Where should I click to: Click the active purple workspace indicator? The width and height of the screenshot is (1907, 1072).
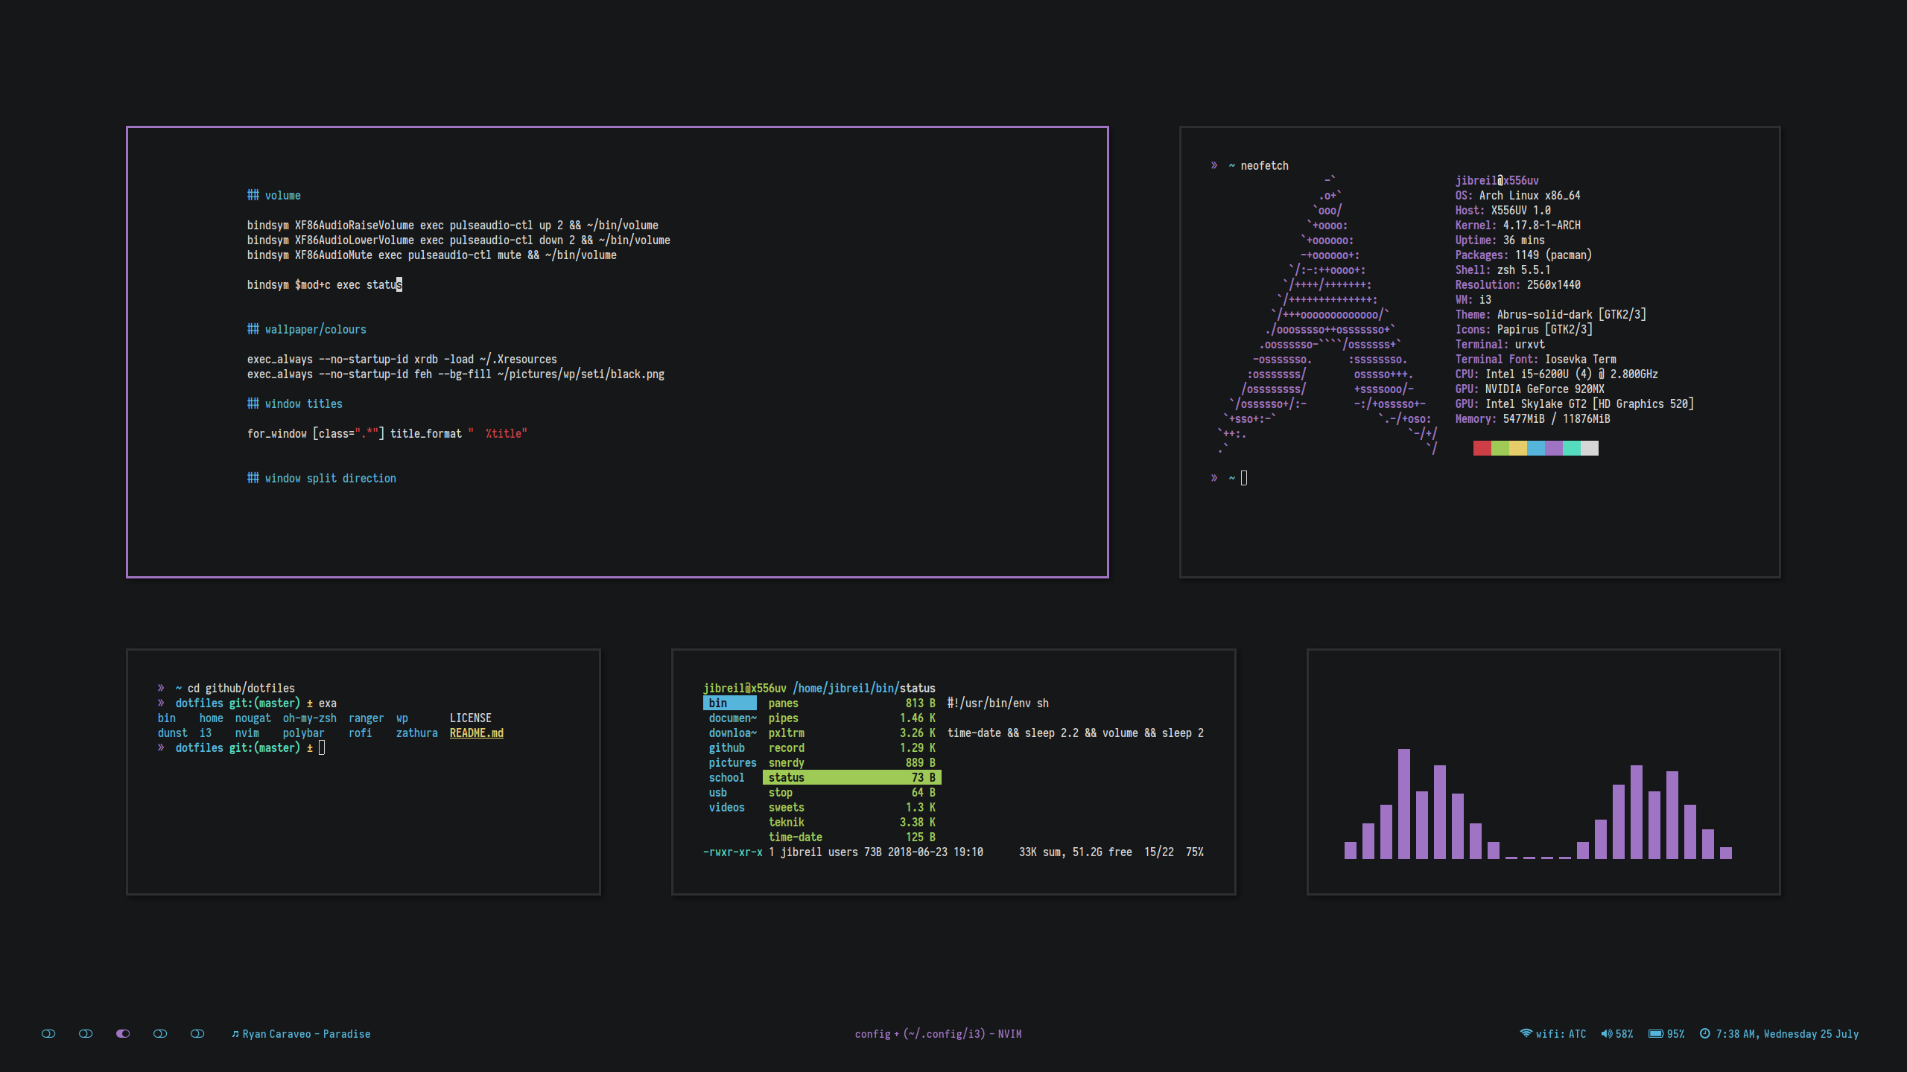tap(123, 1033)
